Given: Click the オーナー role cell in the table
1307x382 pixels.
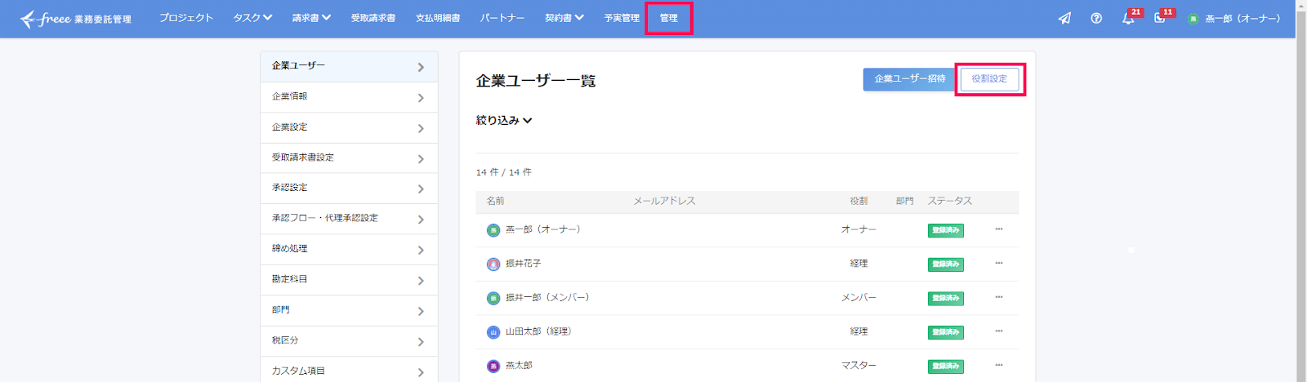Looking at the screenshot, I should (x=859, y=229).
